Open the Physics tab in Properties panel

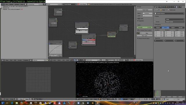(180, 7)
